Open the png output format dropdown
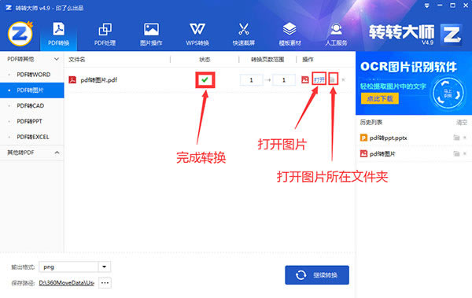The width and height of the screenshot is (472, 298). [104, 267]
